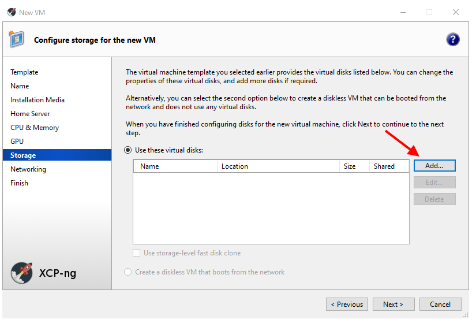Cancel the New VM wizard
476x323 pixels.
tap(440, 305)
